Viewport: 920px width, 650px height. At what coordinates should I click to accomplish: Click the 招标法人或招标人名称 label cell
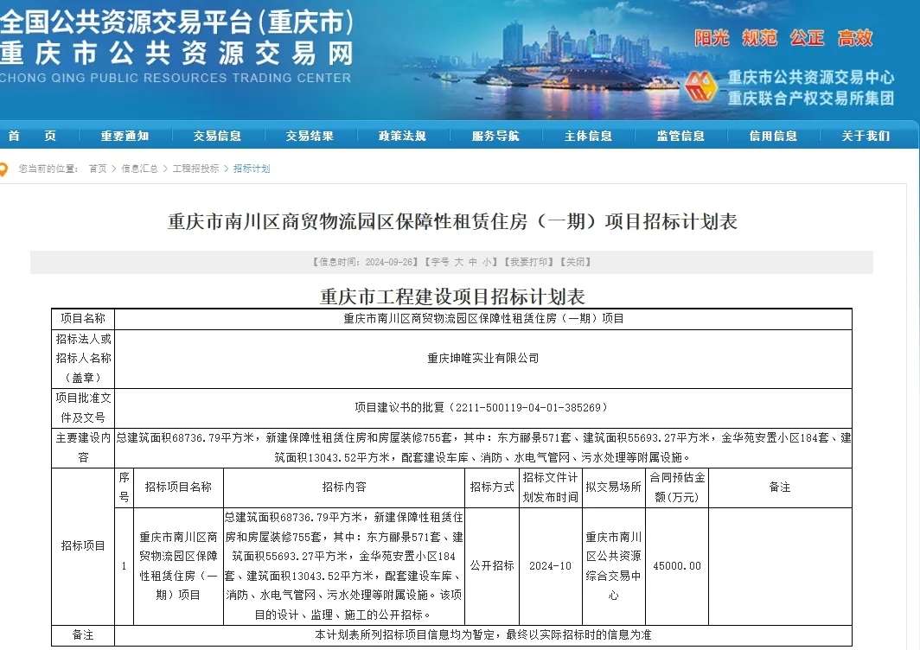click(83, 359)
